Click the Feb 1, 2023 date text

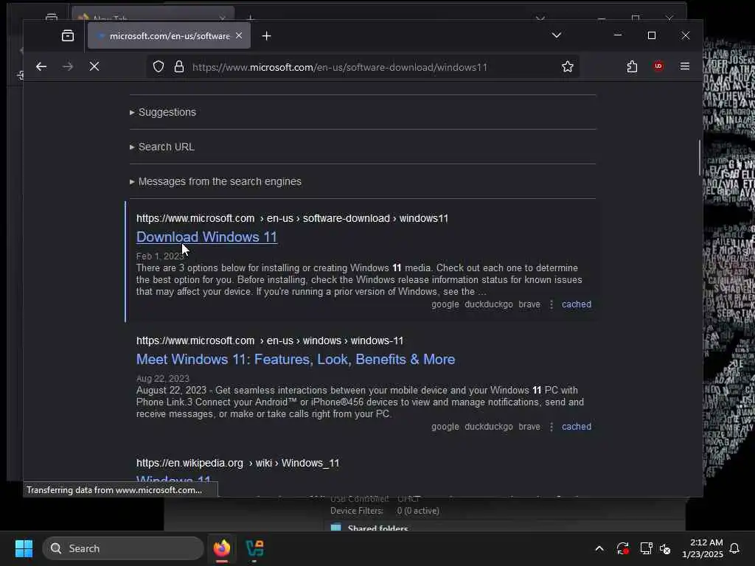click(x=160, y=256)
